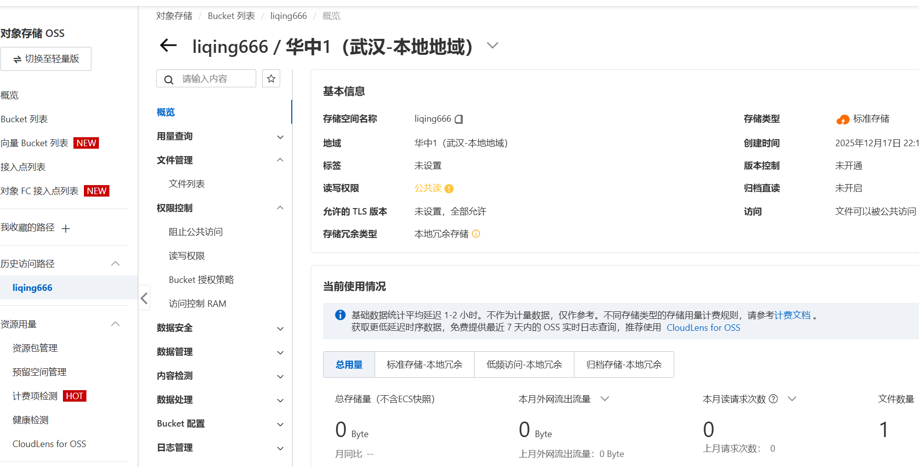This screenshot has height=467, width=919.
Task: Click plus icon next to 我收藏的路径
Action: click(66, 229)
